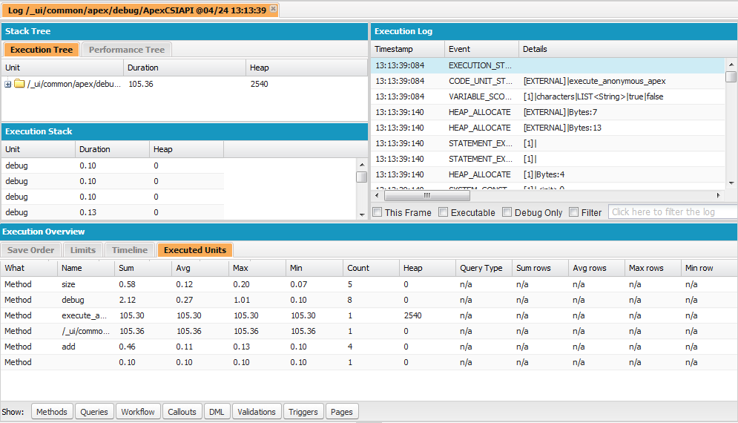Open the Timeline tab
Image resolution: width=738 pixels, height=423 pixels.
pos(130,250)
